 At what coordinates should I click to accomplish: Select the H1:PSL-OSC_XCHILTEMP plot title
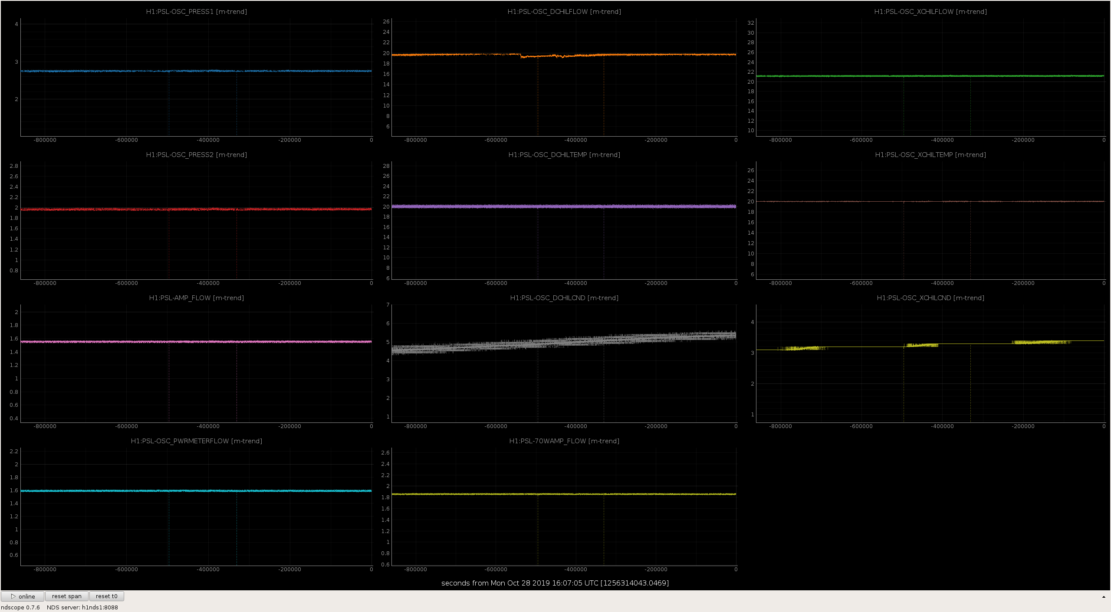(930, 155)
